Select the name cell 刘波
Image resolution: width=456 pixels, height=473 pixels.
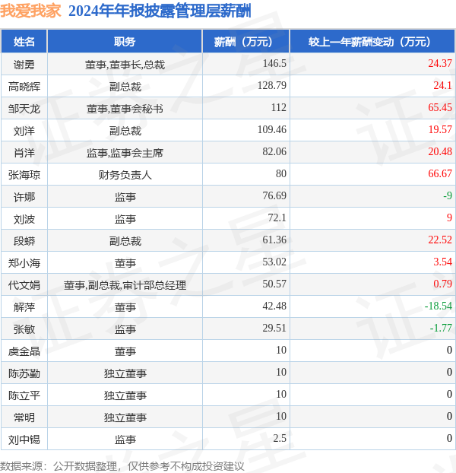point(24,219)
